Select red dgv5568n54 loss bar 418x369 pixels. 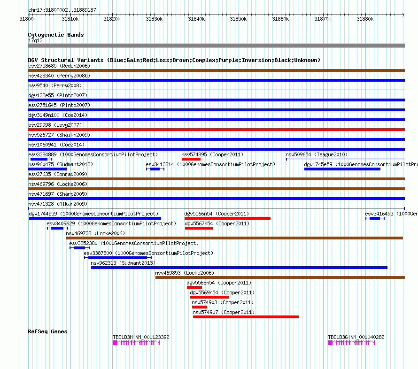click(x=194, y=287)
